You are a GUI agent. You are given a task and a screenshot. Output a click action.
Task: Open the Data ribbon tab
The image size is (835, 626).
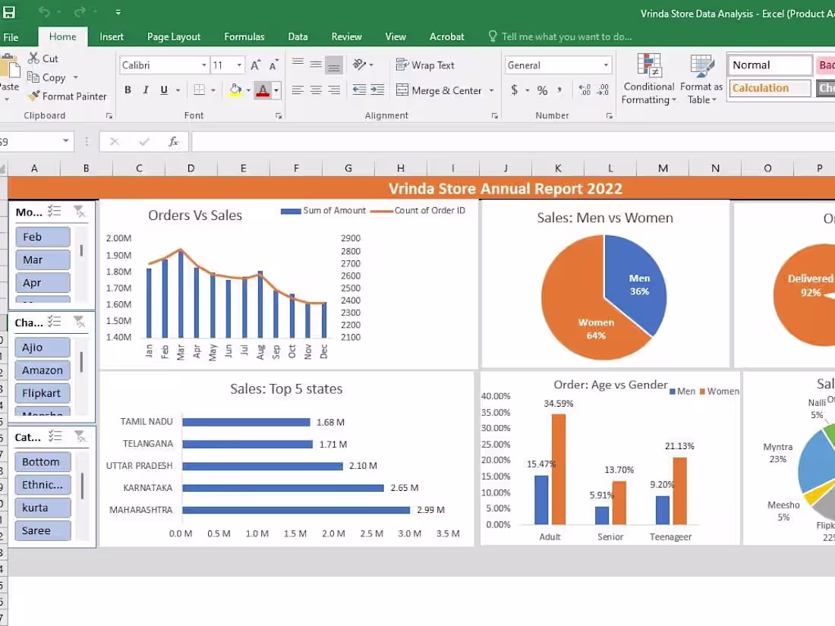[298, 36]
